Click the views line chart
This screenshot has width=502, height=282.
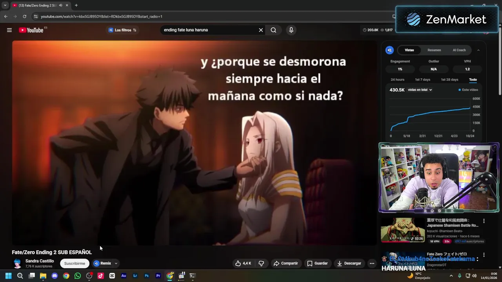[431, 114]
